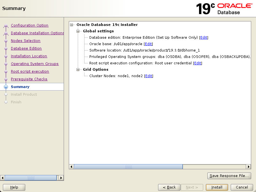Click the Root script execution step bullet

click(x=6, y=71)
